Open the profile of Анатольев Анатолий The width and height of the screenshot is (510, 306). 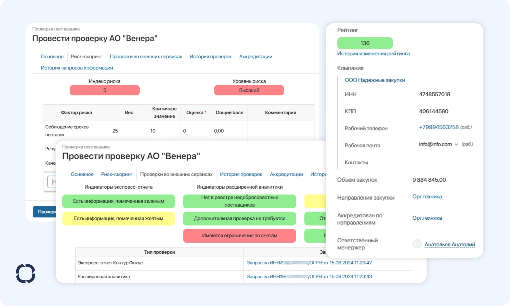450,244
